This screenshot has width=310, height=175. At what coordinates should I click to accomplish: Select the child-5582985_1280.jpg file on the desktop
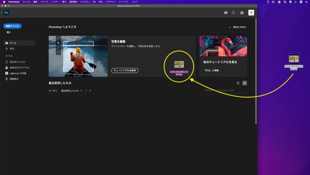pos(294,62)
